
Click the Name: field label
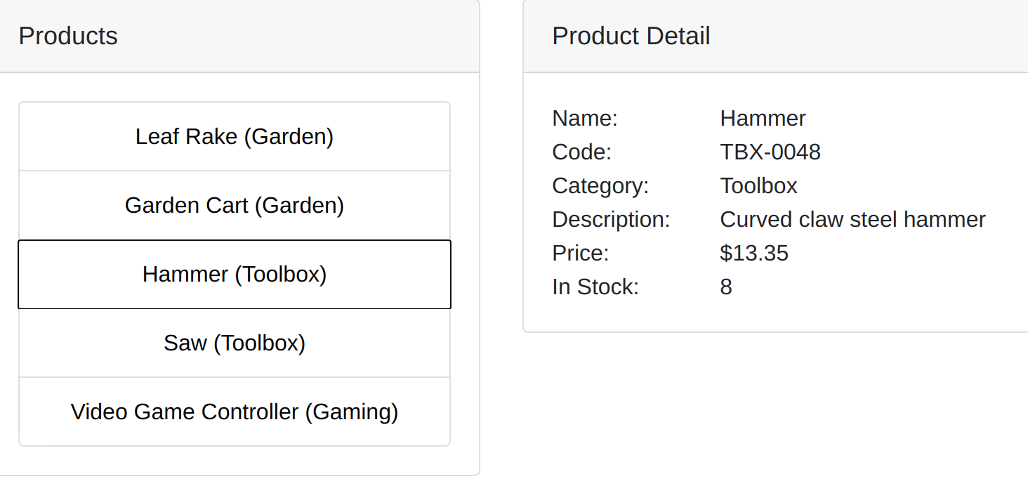[x=585, y=118]
